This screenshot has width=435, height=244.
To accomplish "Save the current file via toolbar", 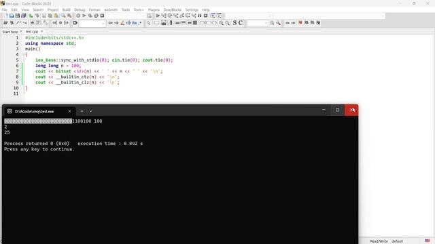I will (18, 16).
